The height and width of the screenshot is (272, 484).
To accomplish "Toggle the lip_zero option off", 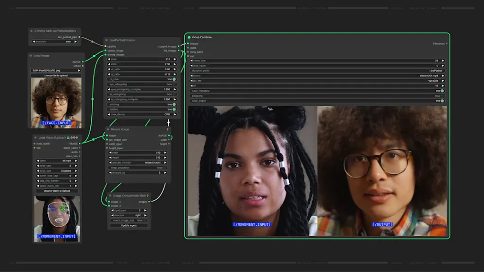I will click(x=142, y=79).
